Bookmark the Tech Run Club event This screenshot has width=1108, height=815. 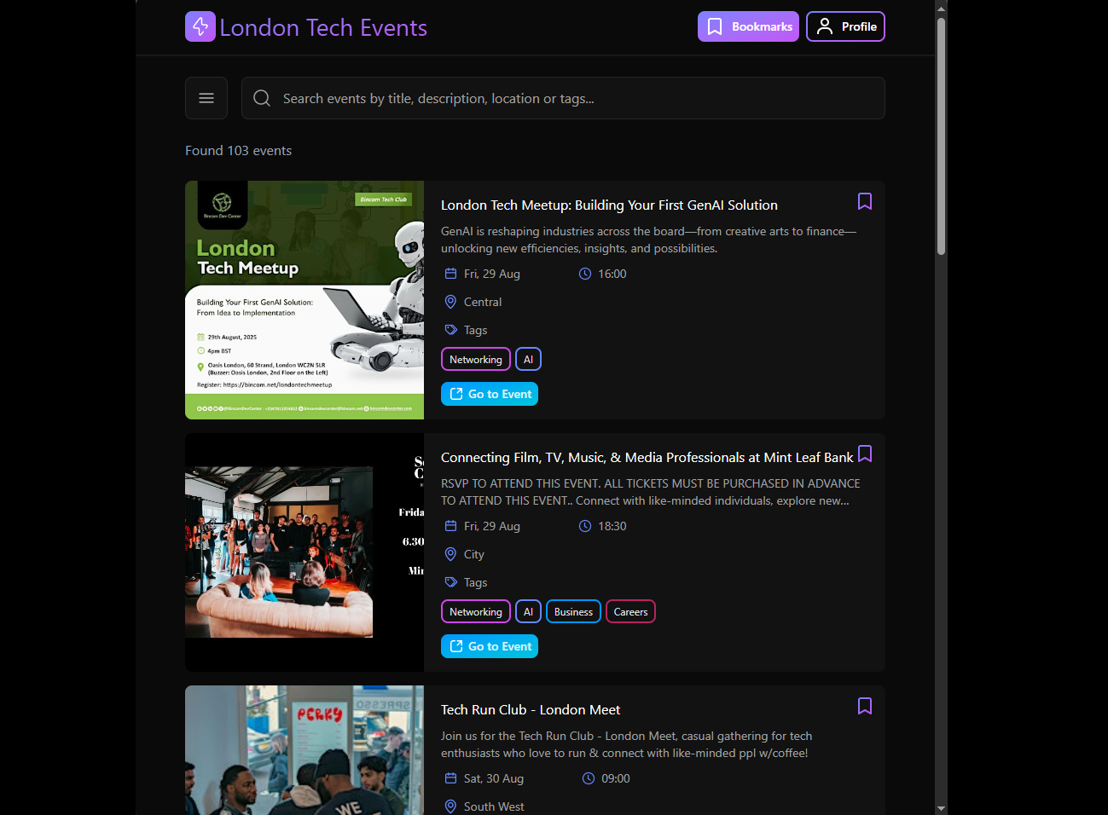(x=864, y=706)
